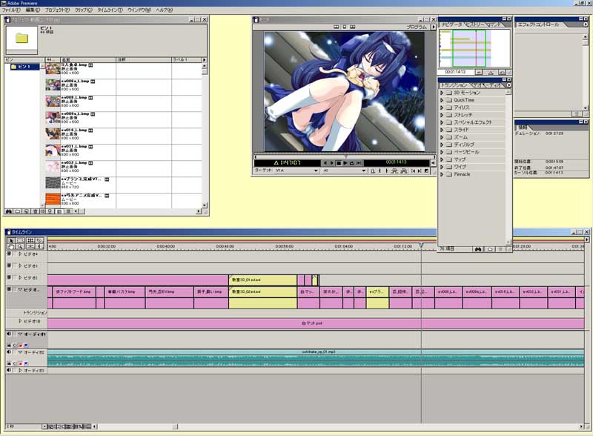The height and width of the screenshot is (436, 593).
Task: Expand the Pinnacle transitions folder
Action: (442, 174)
